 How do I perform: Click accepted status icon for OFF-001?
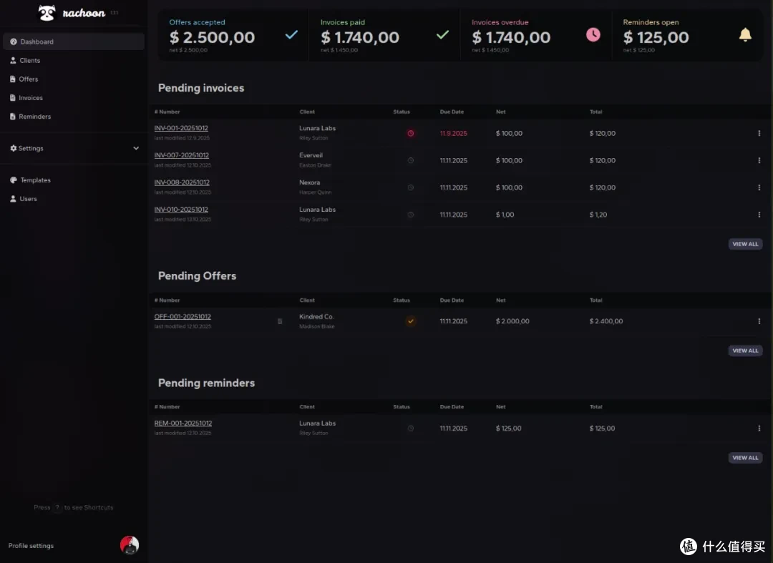(411, 321)
